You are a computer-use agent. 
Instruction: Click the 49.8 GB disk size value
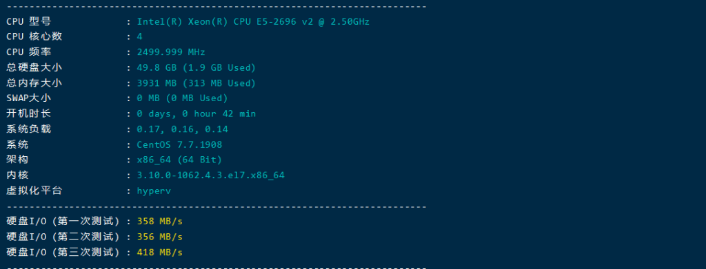pyautogui.click(x=196, y=68)
